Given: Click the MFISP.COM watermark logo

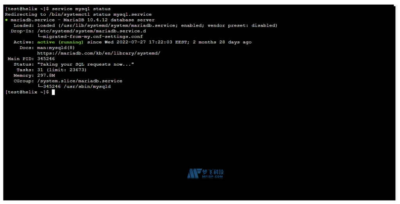Looking at the screenshot, I should (205, 174).
